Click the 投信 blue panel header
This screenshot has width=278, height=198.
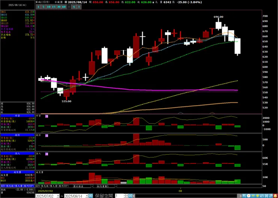coord(18,135)
